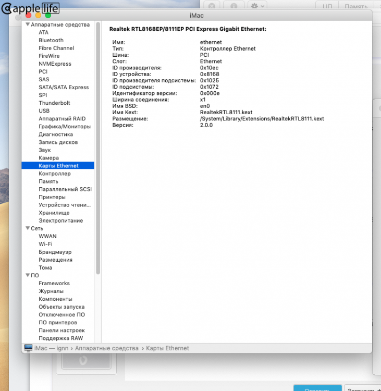The height and width of the screenshot is (391, 381).
Task: Click the background window's X toolbar icon
Action: 212,6
